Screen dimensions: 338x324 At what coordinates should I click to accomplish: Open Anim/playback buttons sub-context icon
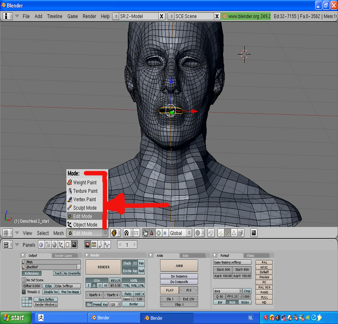(x=101, y=245)
